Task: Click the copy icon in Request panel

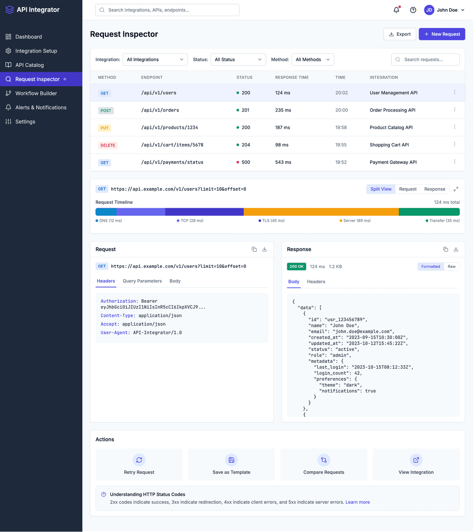Action: click(254, 249)
